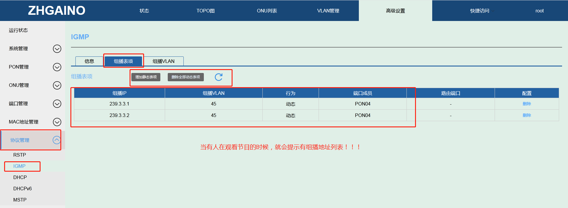Open DHCPv6 in the sidebar
This screenshot has height=208, width=568.
pyautogui.click(x=22, y=188)
